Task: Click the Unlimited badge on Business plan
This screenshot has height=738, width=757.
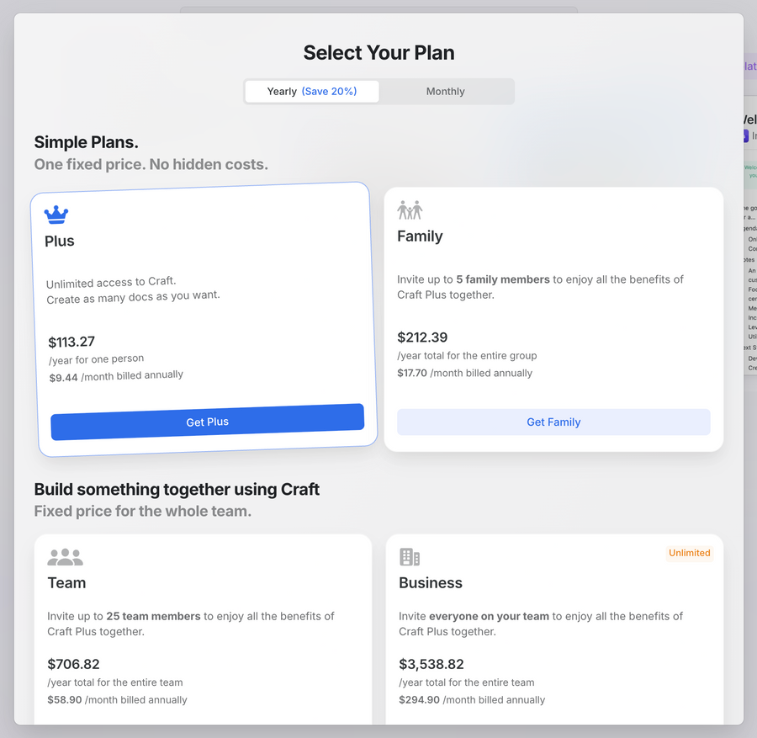Action: [689, 553]
